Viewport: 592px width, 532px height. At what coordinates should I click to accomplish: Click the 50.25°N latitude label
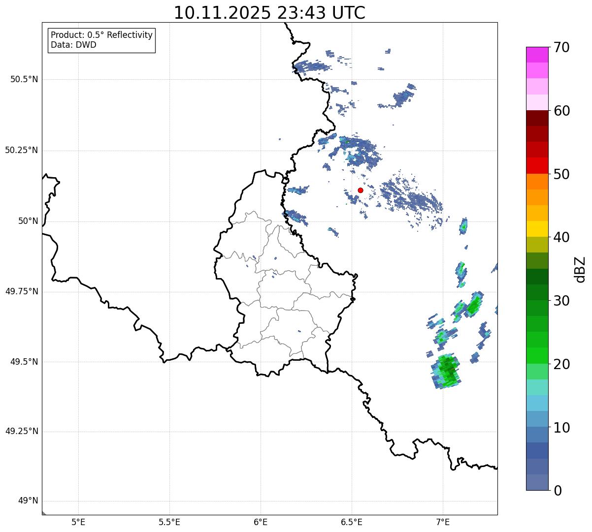(22, 150)
